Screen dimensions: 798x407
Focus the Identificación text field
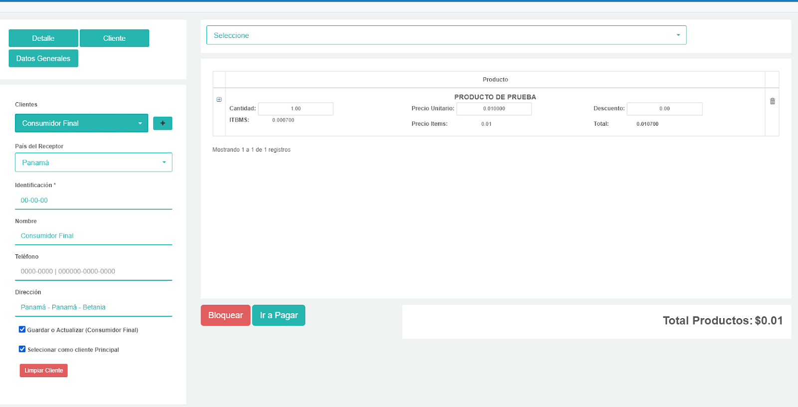(93, 201)
